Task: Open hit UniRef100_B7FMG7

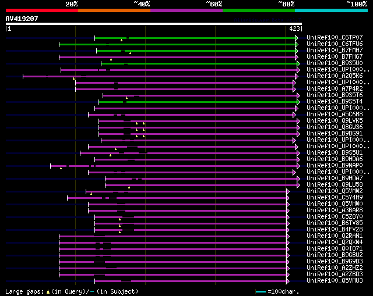Action: coord(335,57)
